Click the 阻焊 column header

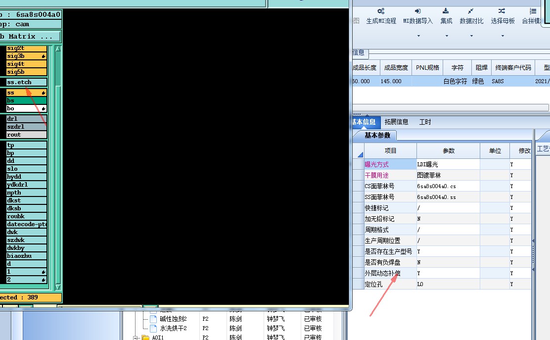(482, 68)
